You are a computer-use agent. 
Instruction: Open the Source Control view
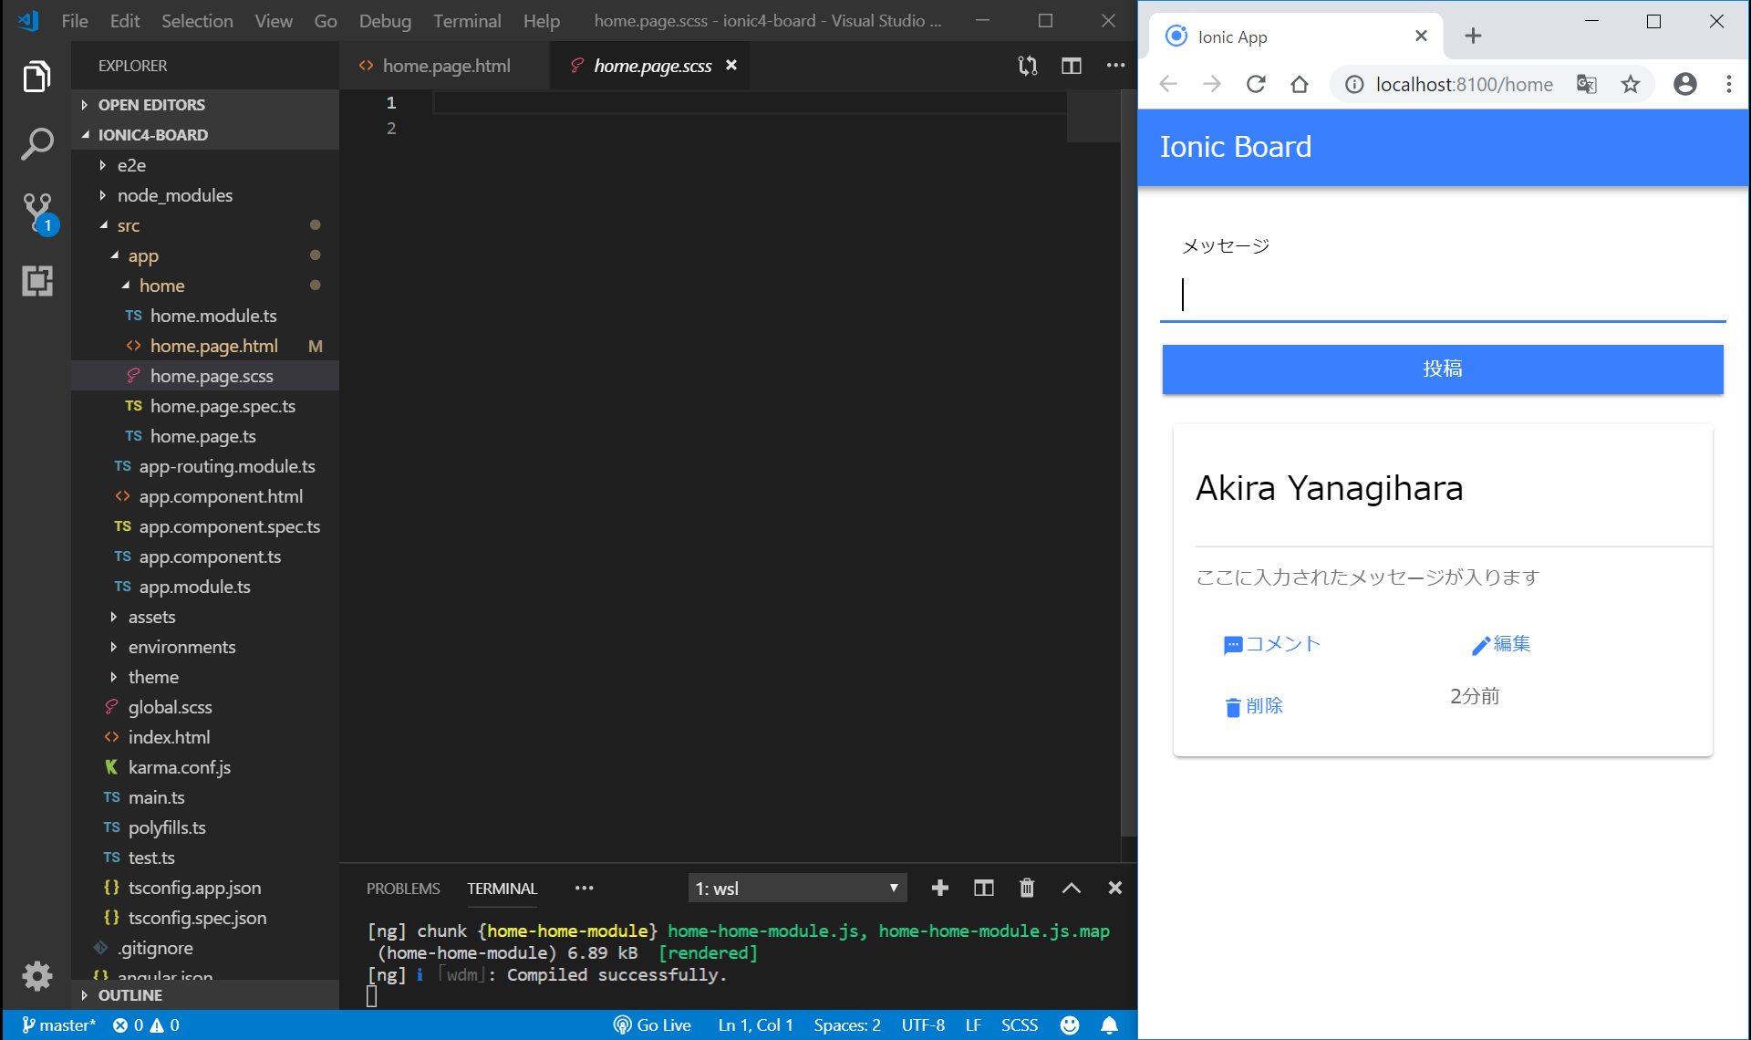coord(36,212)
